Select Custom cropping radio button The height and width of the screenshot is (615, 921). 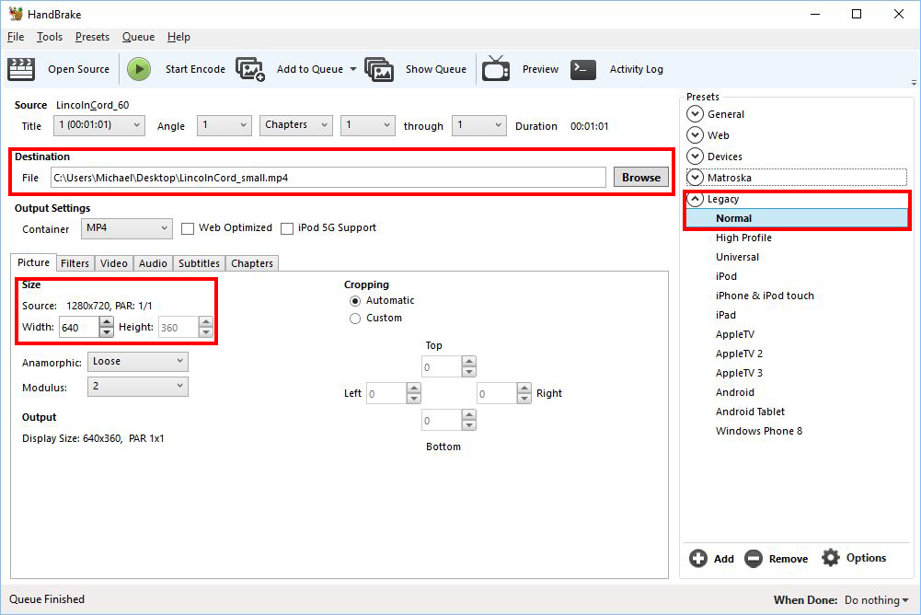tap(355, 319)
